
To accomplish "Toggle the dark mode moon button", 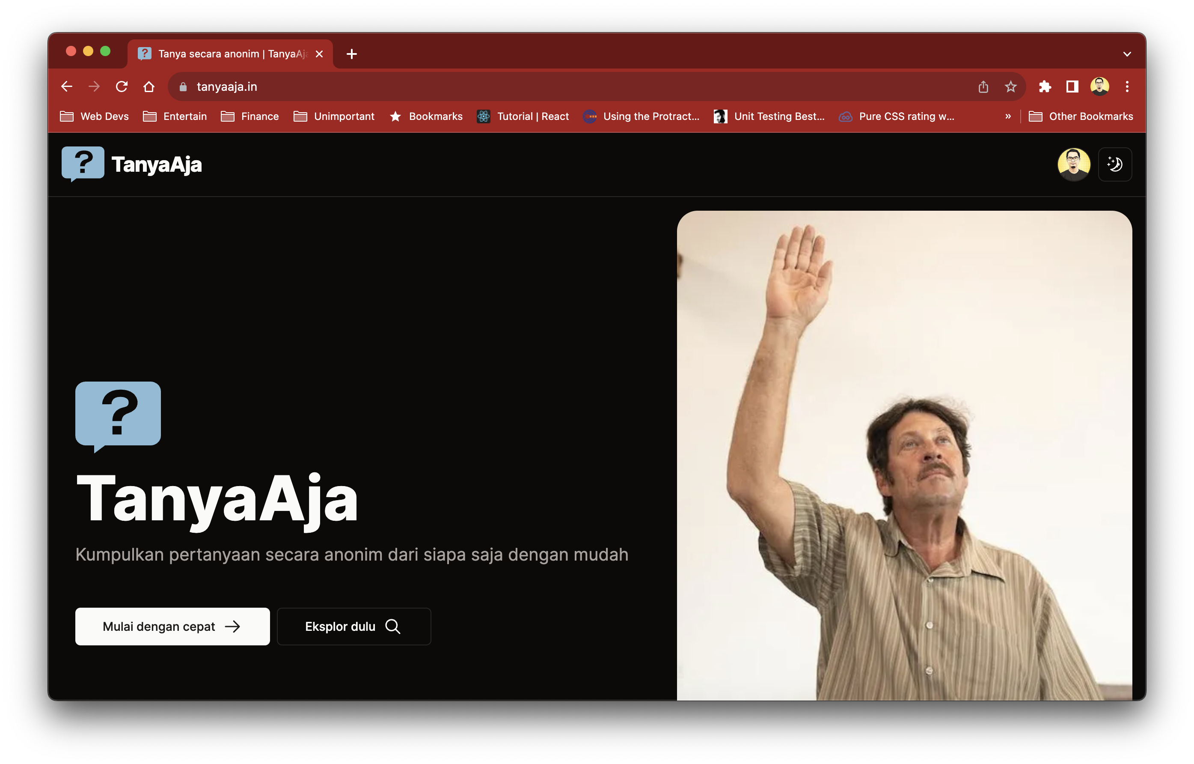I will pos(1115,164).
